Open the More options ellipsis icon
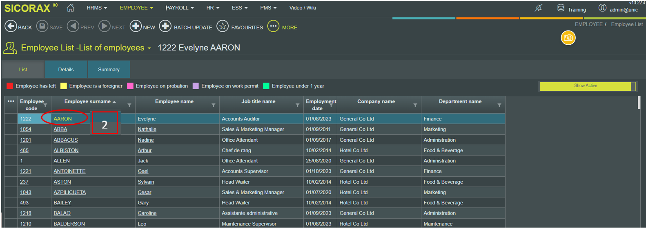This screenshot has width=646, height=228. click(273, 26)
